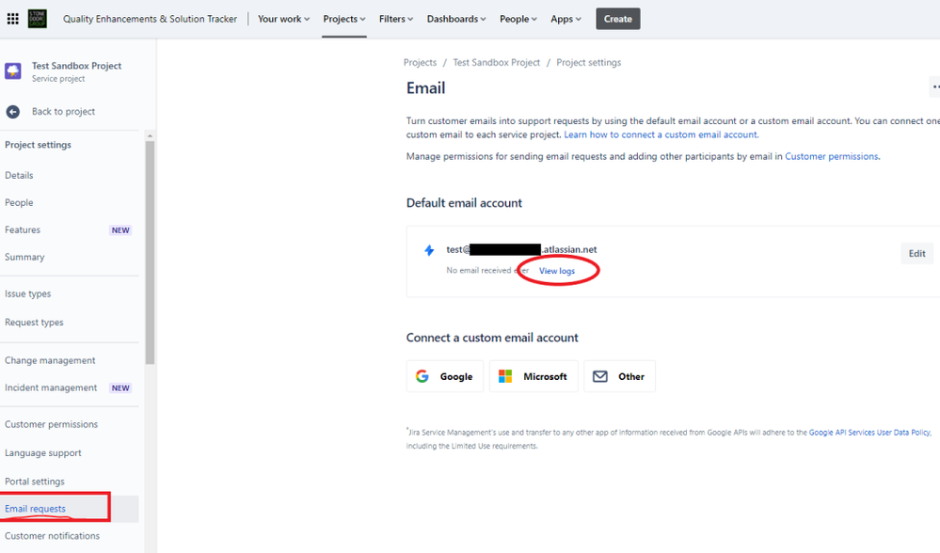Open Portal settings
This screenshot has height=553, width=940.
[35, 482]
